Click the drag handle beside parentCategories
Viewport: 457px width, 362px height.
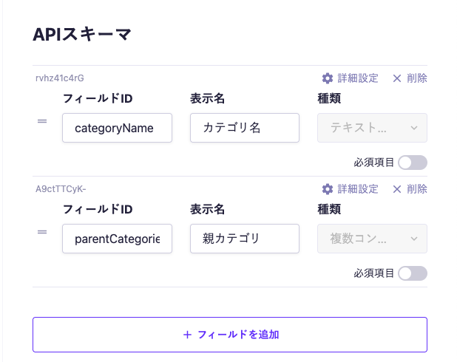click(42, 232)
